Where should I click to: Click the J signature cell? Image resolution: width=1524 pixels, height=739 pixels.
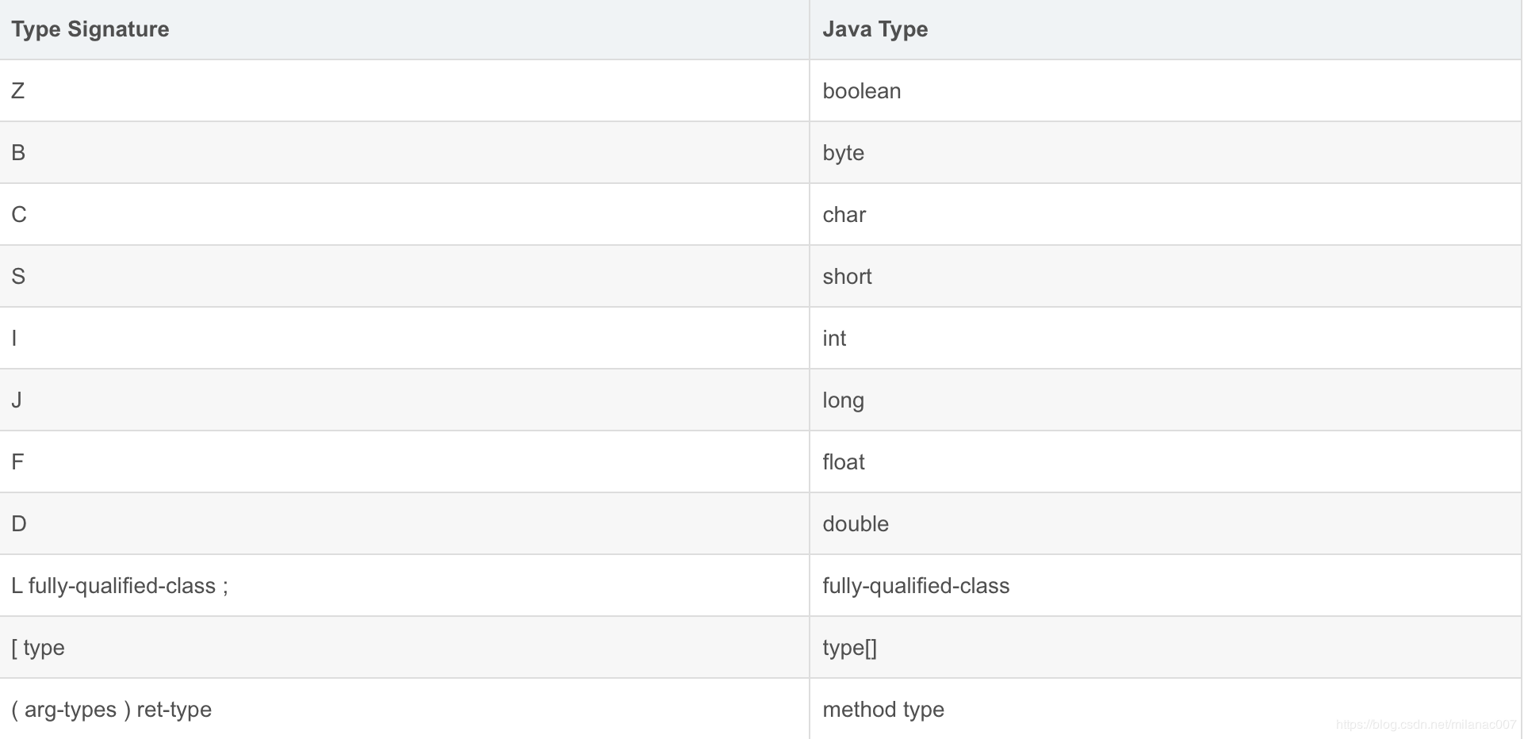(x=17, y=400)
